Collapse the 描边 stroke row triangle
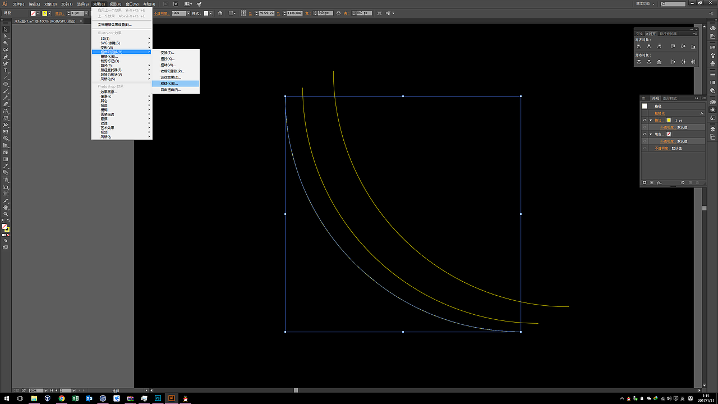 (651, 120)
